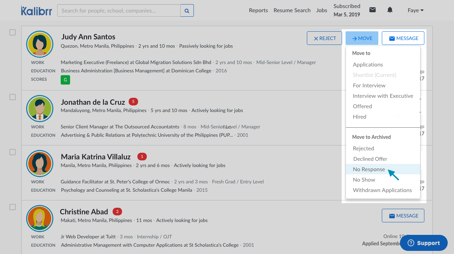
Task: Open the Resume Search page
Action: pyautogui.click(x=292, y=10)
